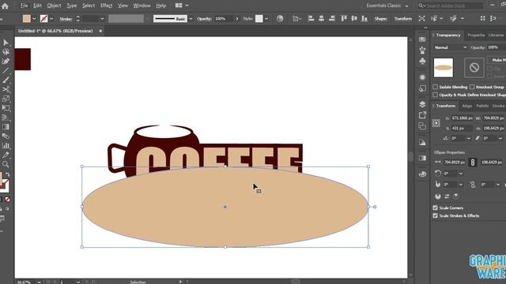Click Horizontal Align Center icon
This screenshot has height=284, width=506.
pyautogui.click(x=322, y=19)
